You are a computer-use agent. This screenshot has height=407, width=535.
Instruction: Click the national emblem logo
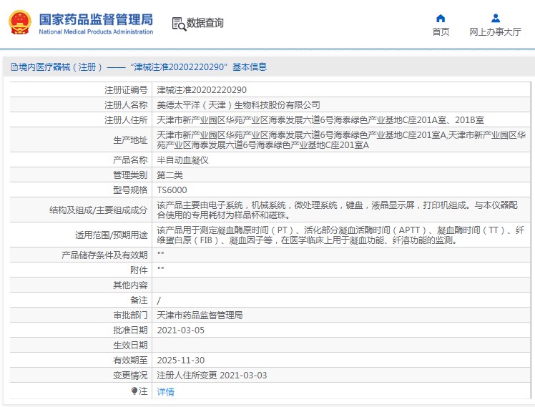[x=20, y=22]
